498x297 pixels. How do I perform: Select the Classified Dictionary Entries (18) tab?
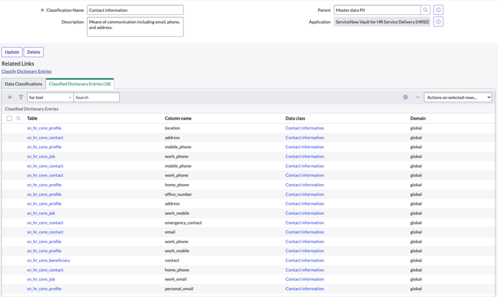pyautogui.click(x=80, y=84)
